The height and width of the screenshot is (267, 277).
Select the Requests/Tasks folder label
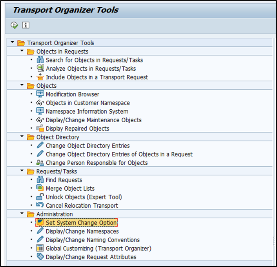coord(56,171)
